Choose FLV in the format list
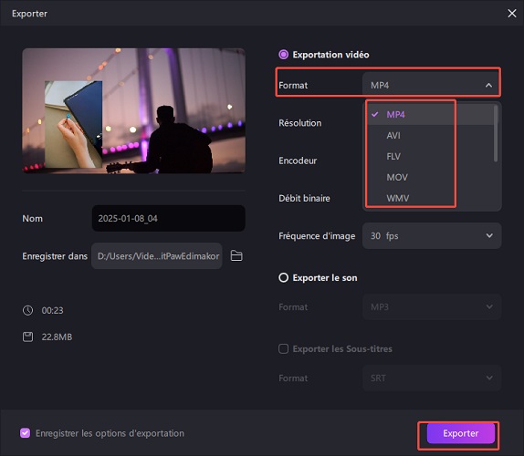Screen dimensions: 524x456 coord(429,156)
